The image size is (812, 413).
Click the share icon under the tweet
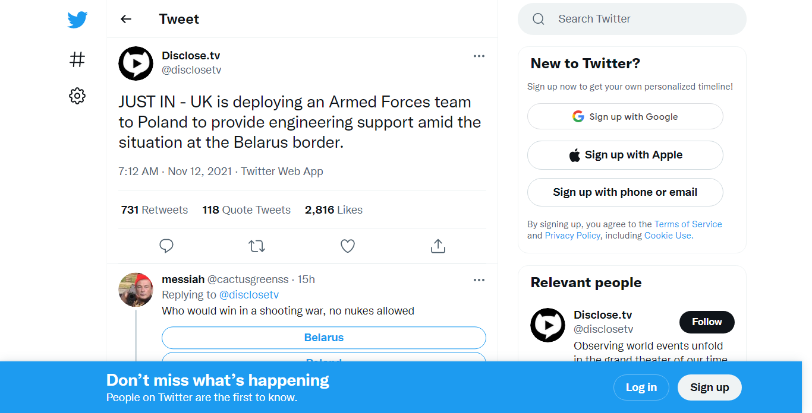point(438,246)
